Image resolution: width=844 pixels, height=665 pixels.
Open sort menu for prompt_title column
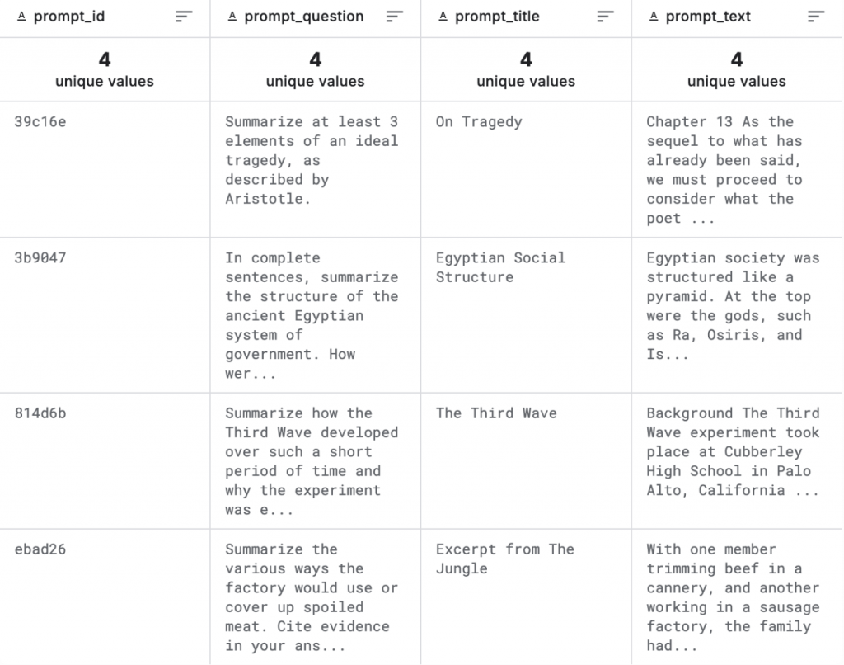(606, 17)
